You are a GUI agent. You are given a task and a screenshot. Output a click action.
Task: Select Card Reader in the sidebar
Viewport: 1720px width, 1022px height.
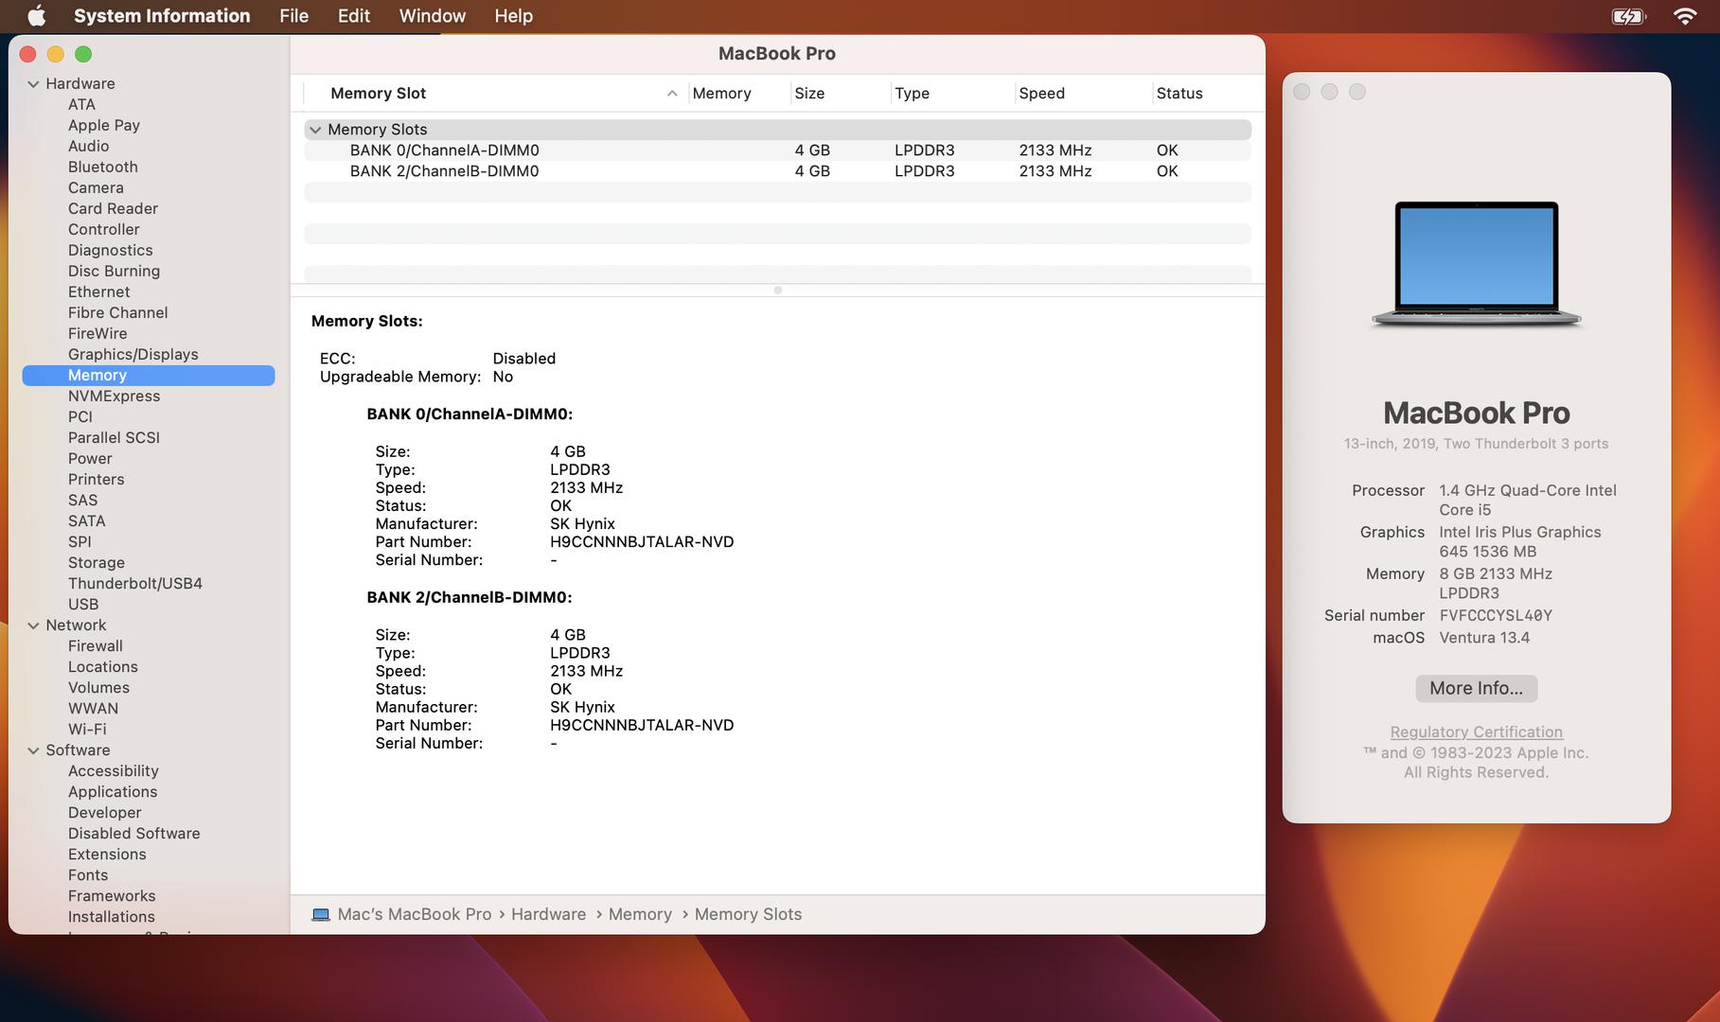pyautogui.click(x=113, y=208)
